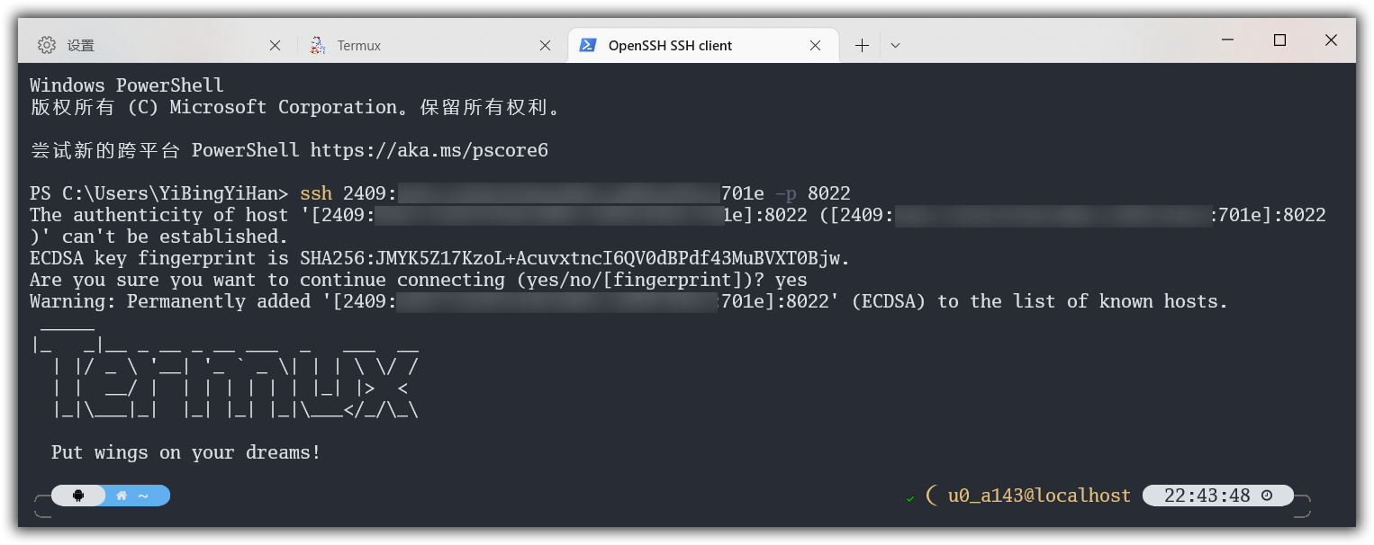
Task: Click the ssh command text on prompt line
Action: pyautogui.click(x=316, y=193)
